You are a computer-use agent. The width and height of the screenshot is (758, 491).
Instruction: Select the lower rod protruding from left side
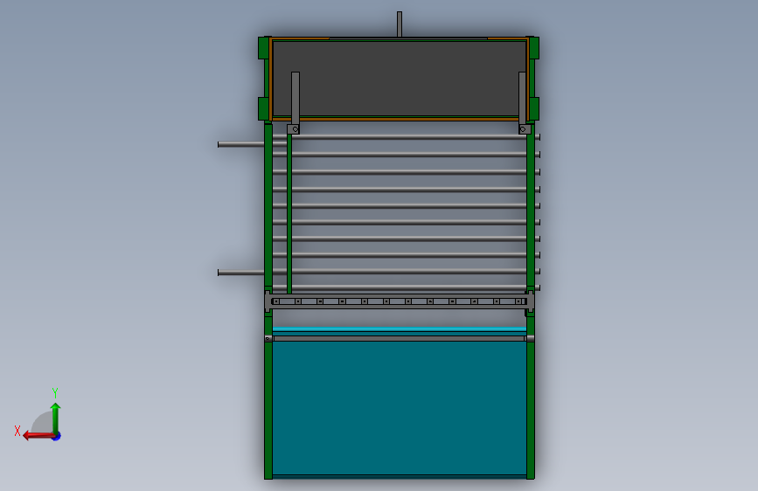pyautogui.click(x=240, y=273)
